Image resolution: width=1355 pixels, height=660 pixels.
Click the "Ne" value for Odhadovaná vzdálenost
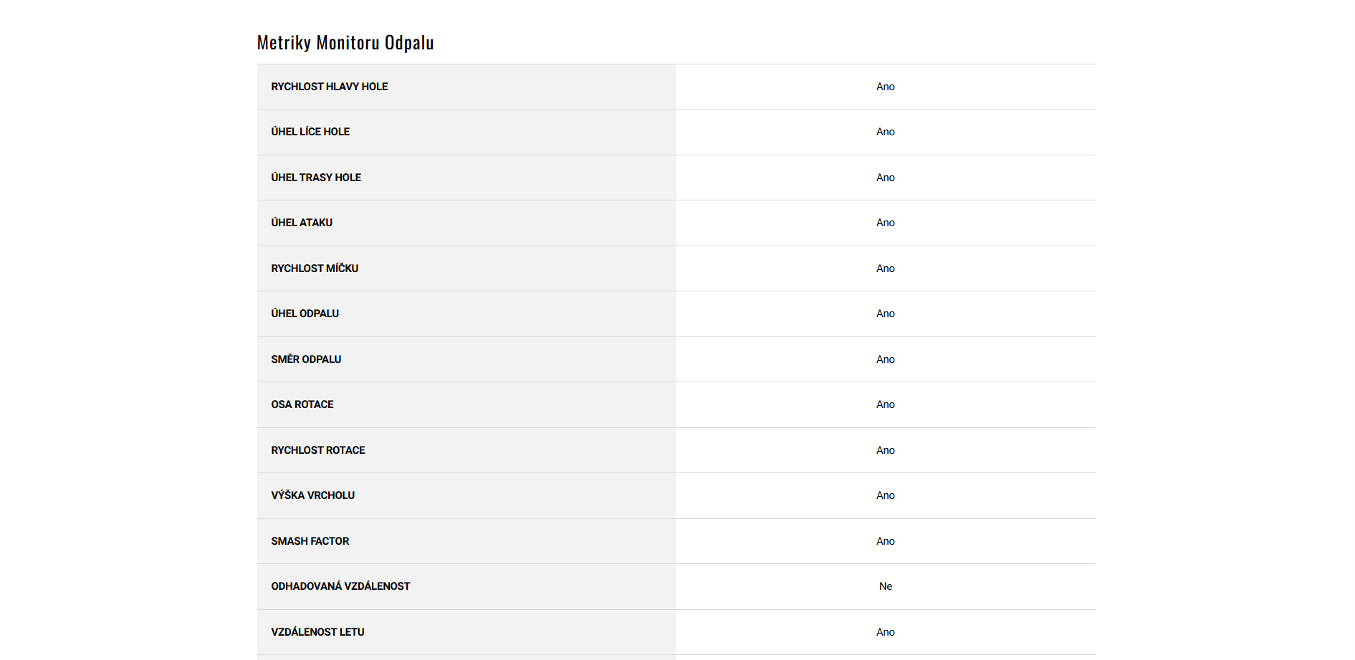tap(886, 586)
